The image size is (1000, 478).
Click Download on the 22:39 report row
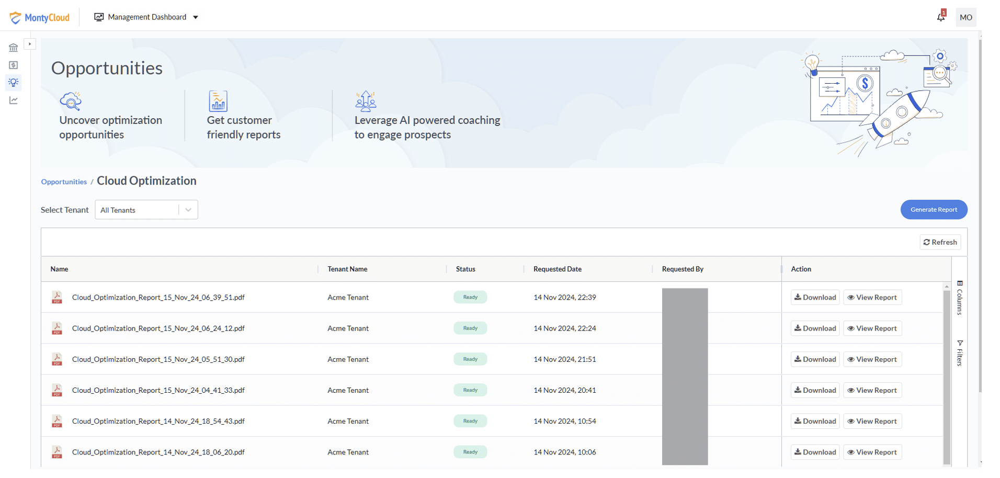tap(814, 297)
